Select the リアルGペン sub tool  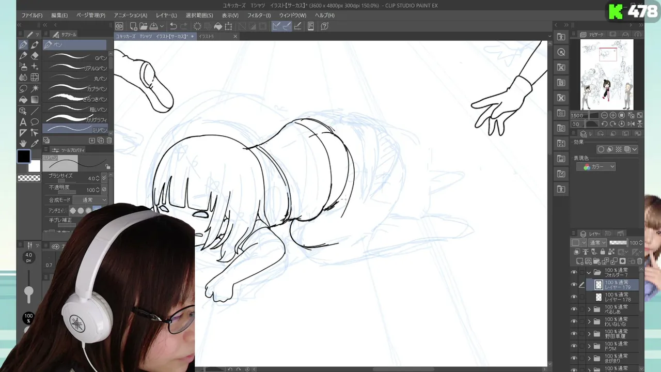pyautogui.click(x=75, y=68)
